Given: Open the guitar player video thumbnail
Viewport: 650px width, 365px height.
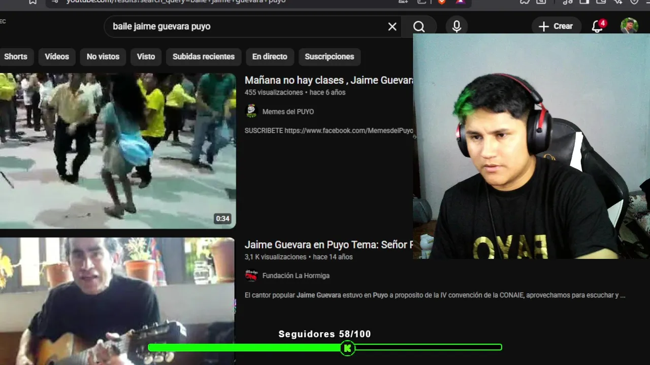Looking at the screenshot, I should pos(117,301).
